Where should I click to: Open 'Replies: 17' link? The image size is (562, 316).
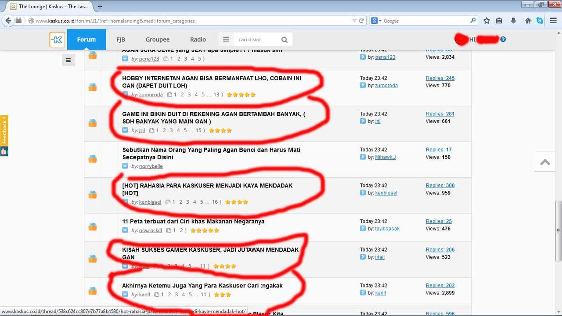(x=439, y=150)
